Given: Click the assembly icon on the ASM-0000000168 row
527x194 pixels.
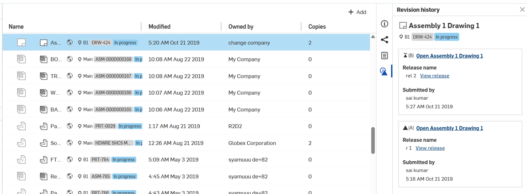Looking at the screenshot, I should coord(43,59).
